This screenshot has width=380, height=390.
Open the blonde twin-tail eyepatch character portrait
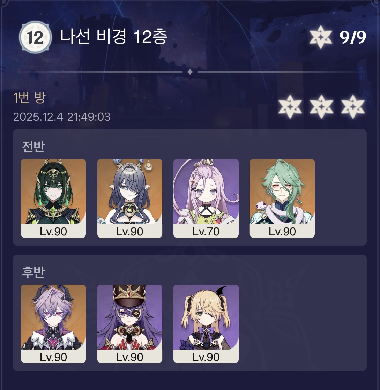[x=206, y=324]
